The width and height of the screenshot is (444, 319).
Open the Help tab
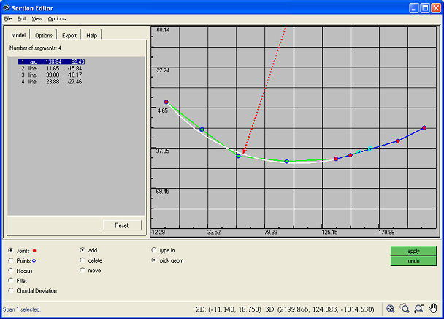tap(91, 35)
